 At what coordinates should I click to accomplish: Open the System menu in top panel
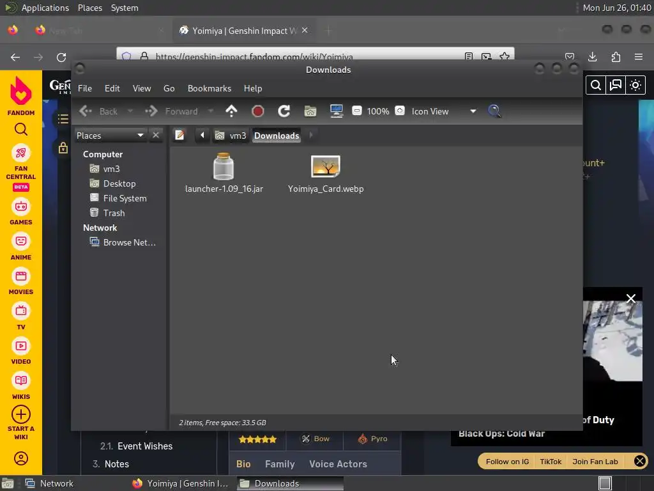[125, 8]
